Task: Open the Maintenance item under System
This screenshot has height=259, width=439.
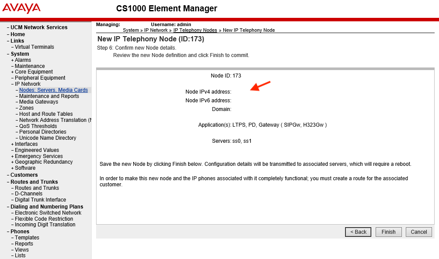Action: point(30,66)
